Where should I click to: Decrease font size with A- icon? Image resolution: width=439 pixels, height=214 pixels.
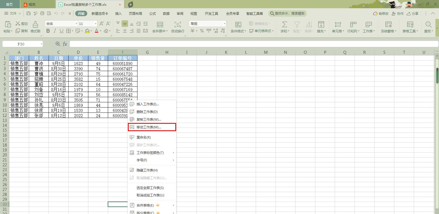pos(108,24)
